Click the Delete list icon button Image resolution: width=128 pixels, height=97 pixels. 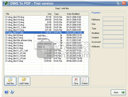[x=85, y=81]
